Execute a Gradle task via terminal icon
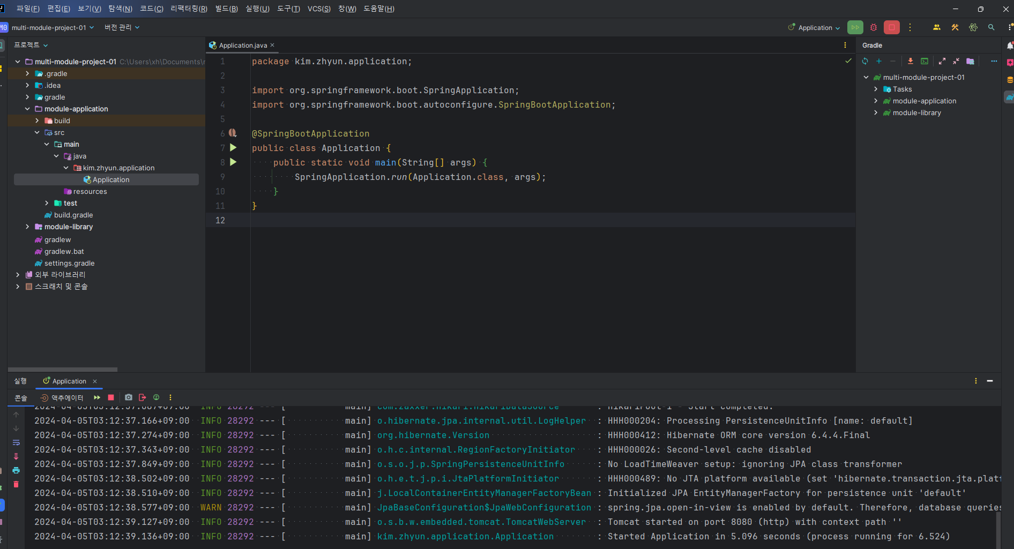This screenshot has height=549, width=1014. [x=924, y=61]
